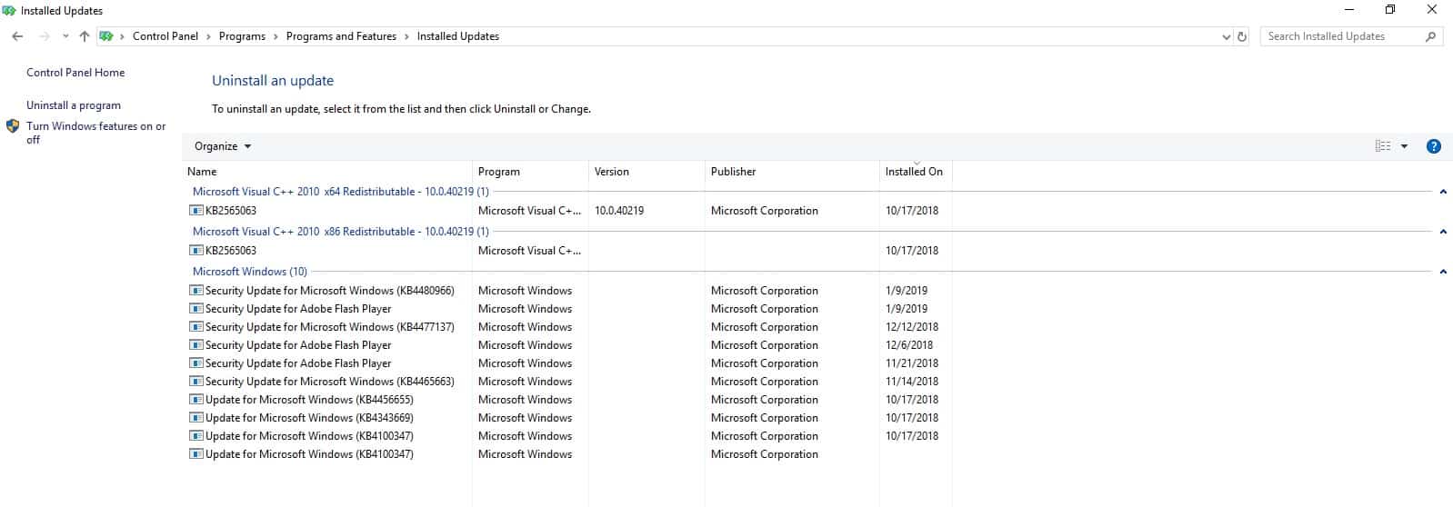Sort by the Installed On column header
The width and height of the screenshot is (1453, 507).
pyautogui.click(x=914, y=172)
